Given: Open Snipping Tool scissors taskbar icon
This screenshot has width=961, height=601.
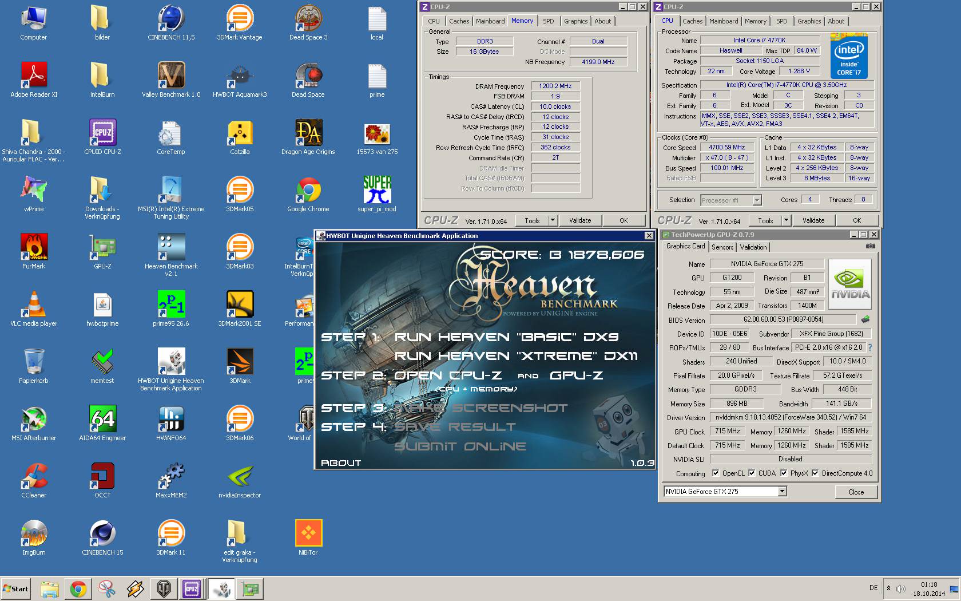Looking at the screenshot, I should click(107, 588).
